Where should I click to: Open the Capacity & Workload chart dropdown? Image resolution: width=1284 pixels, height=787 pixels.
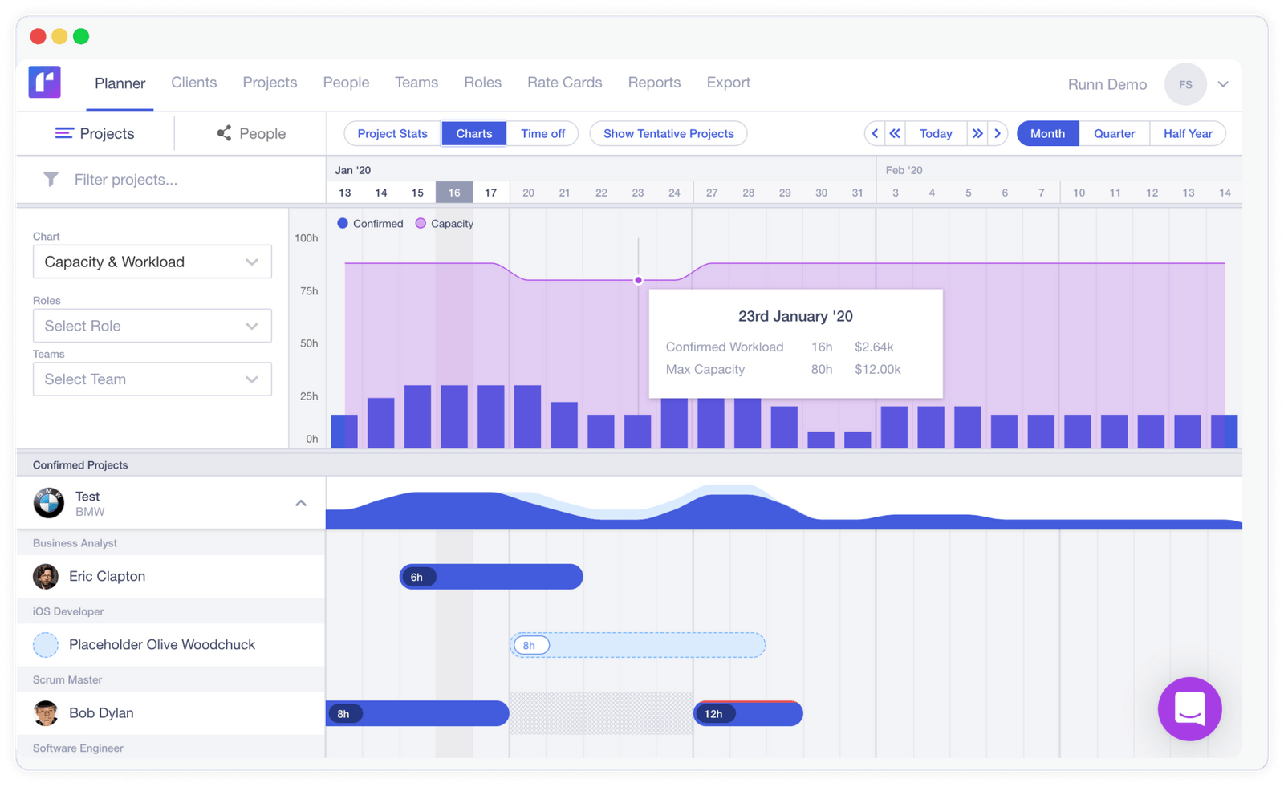point(152,262)
